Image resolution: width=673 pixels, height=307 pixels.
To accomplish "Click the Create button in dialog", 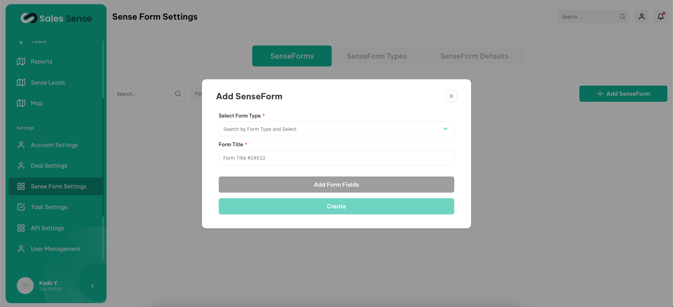I will 336,206.
